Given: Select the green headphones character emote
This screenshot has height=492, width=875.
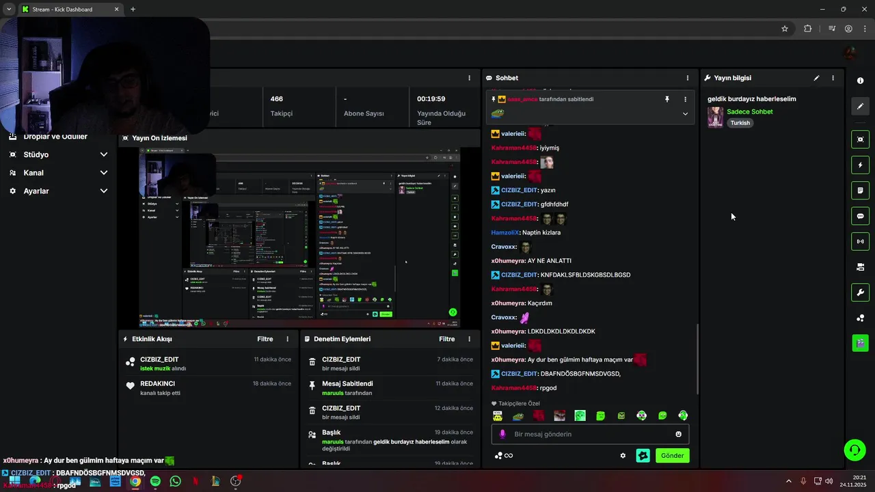Looking at the screenshot, I should click(683, 415).
